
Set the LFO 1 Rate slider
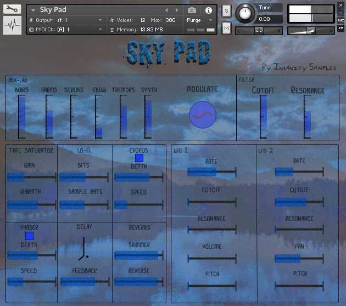click(212, 171)
